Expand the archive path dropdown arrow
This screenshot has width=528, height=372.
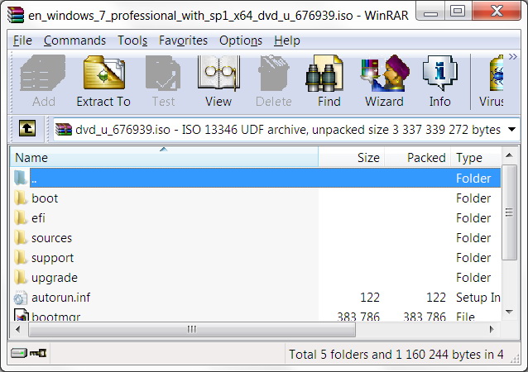click(x=511, y=129)
